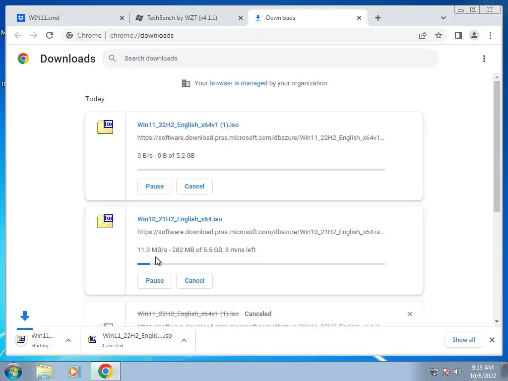Click the ISO icon for Win11_22H2 download

click(105, 127)
